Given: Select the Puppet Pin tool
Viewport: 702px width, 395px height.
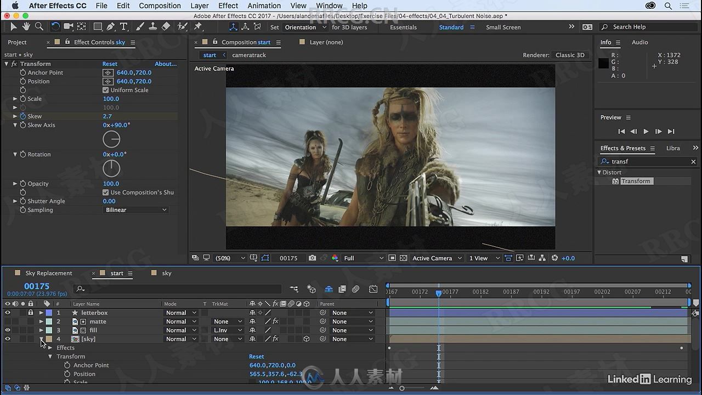Looking at the screenshot, I should point(198,26).
